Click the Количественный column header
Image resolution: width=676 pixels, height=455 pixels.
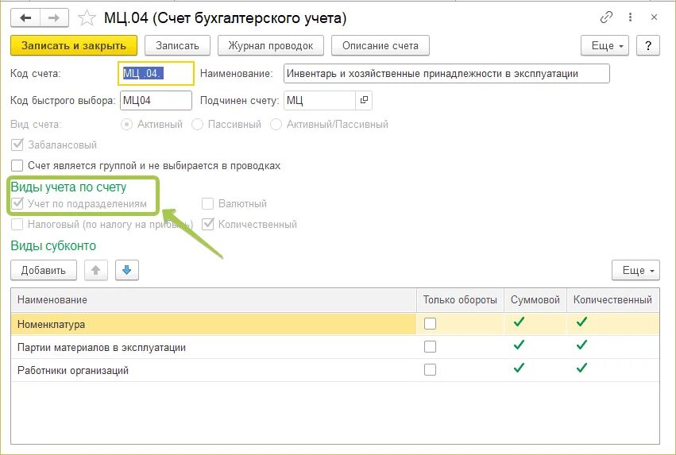pyautogui.click(x=612, y=300)
